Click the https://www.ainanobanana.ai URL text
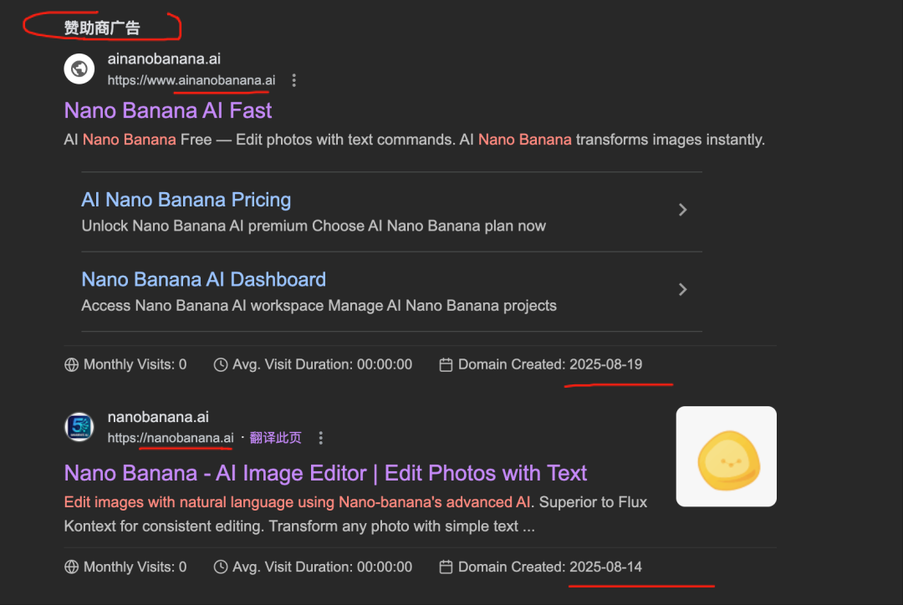This screenshot has height=605, width=903. coord(191,81)
